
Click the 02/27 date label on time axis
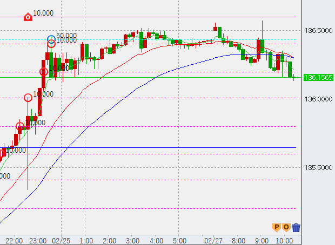[x=213, y=240]
